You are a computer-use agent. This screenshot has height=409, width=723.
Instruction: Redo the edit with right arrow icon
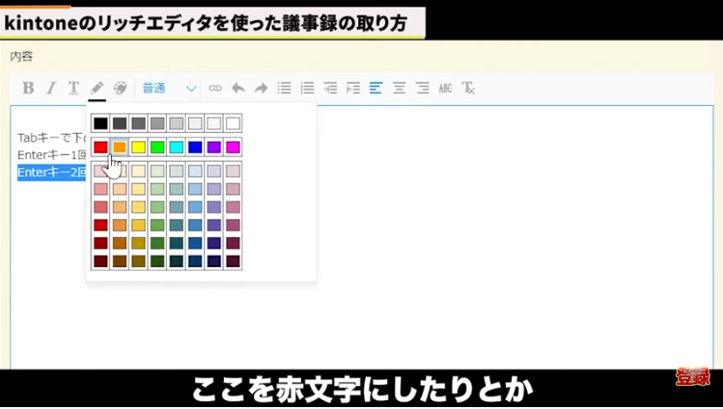[x=261, y=88]
